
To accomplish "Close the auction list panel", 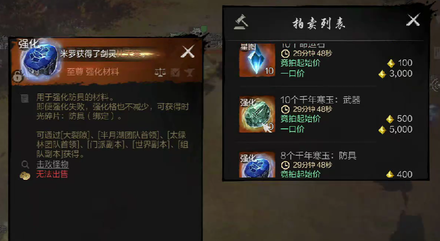I will (413, 20).
